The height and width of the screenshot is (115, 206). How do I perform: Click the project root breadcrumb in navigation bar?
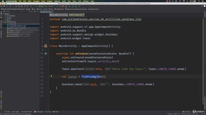tap(13, 9)
